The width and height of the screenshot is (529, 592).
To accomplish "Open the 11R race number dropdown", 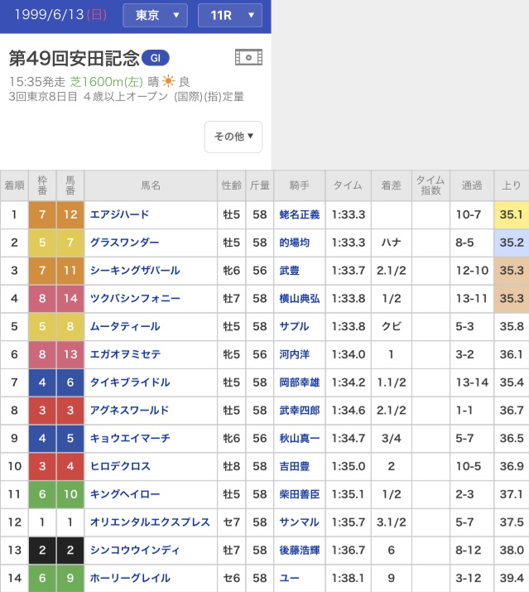I will 230,16.
